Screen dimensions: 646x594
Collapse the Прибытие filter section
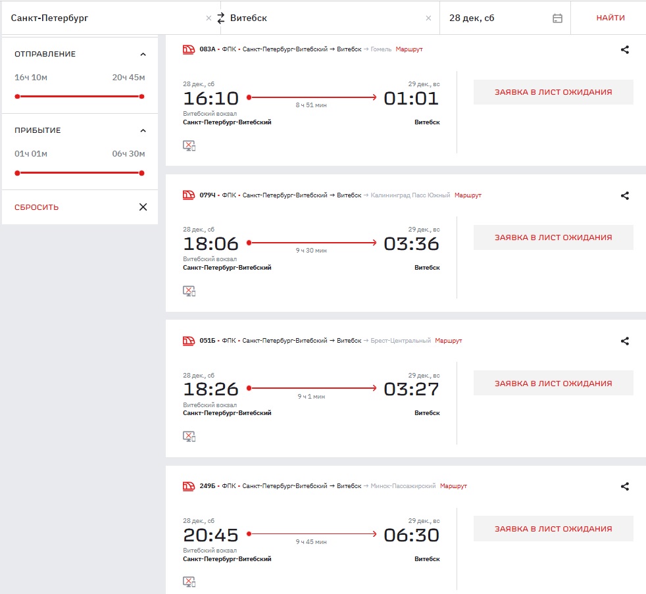click(x=143, y=130)
